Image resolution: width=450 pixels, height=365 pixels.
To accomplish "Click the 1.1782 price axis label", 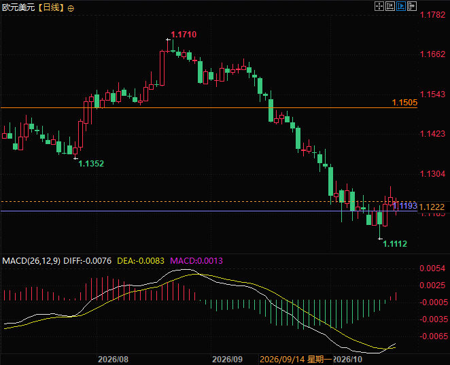I will pyautogui.click(x=432, y=15).
